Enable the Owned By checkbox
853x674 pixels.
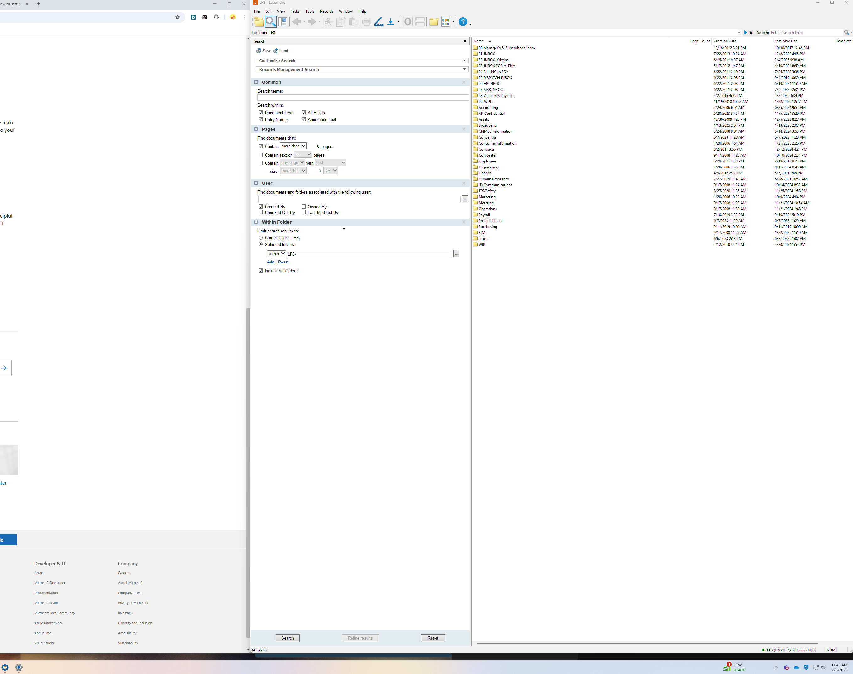point(304,207)
